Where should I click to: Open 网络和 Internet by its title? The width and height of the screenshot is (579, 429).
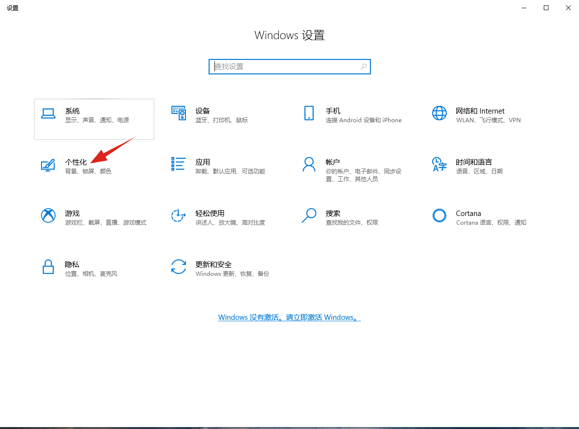click(x=480, y=111)
